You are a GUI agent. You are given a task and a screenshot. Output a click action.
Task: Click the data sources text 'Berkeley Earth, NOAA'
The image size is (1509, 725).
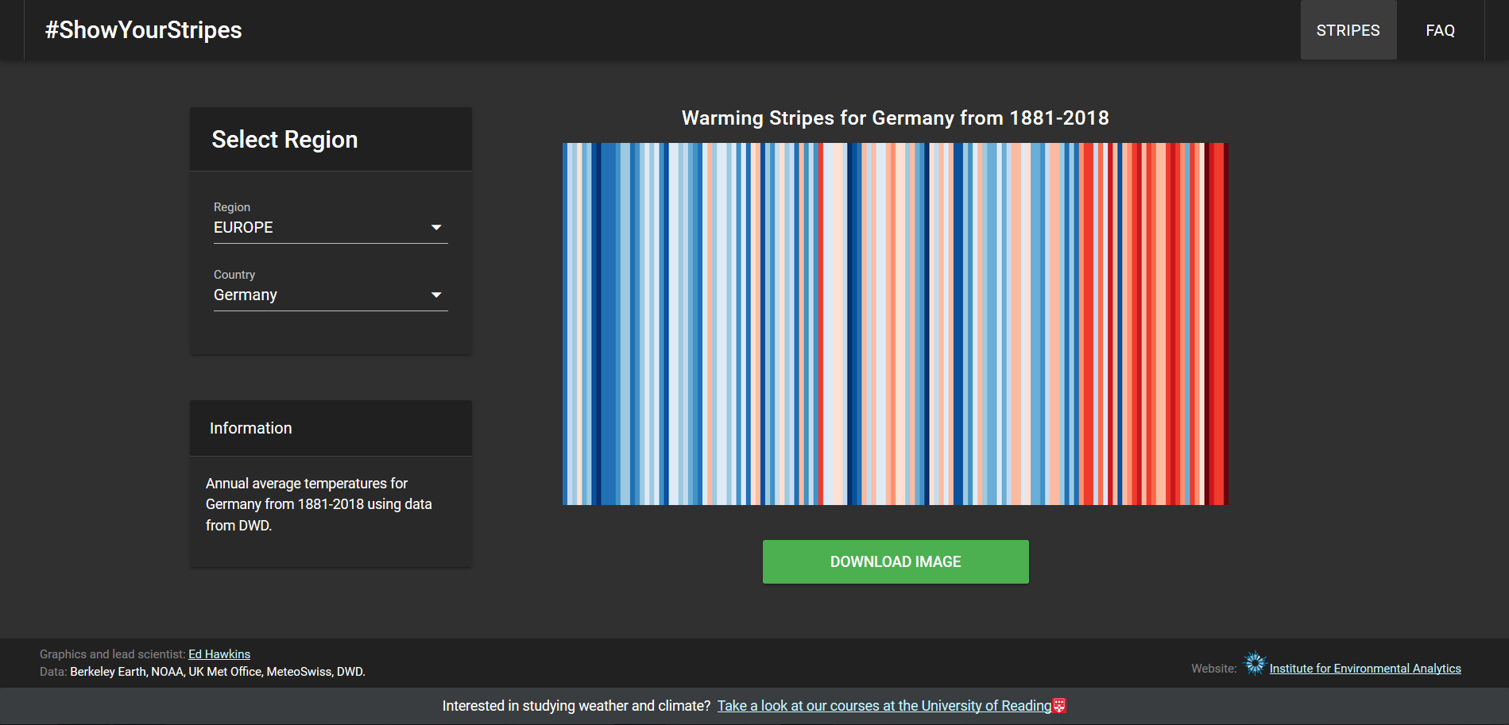pyautogui.click(x=126, y=672)
